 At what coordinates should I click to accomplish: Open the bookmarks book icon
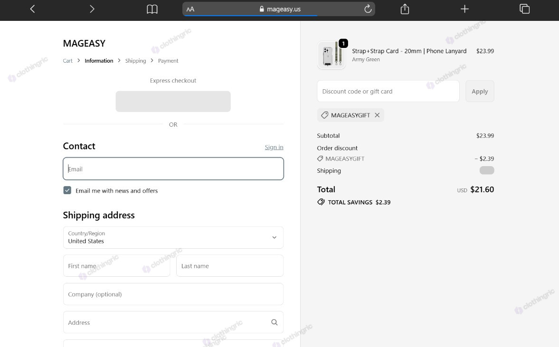152,9
